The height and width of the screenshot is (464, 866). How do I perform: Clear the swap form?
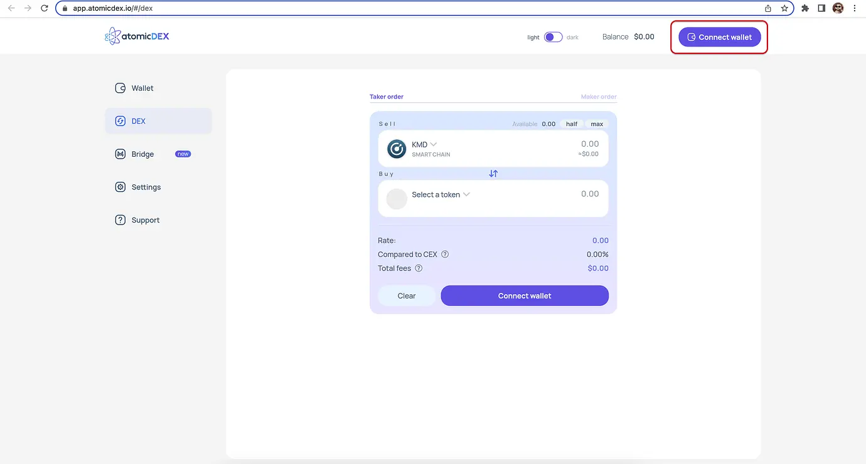tap(406, 295)
